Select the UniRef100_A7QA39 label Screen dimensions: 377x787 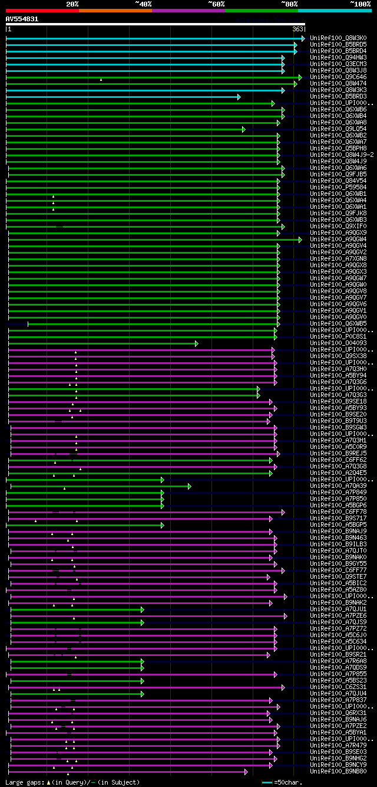pos(339,486)
